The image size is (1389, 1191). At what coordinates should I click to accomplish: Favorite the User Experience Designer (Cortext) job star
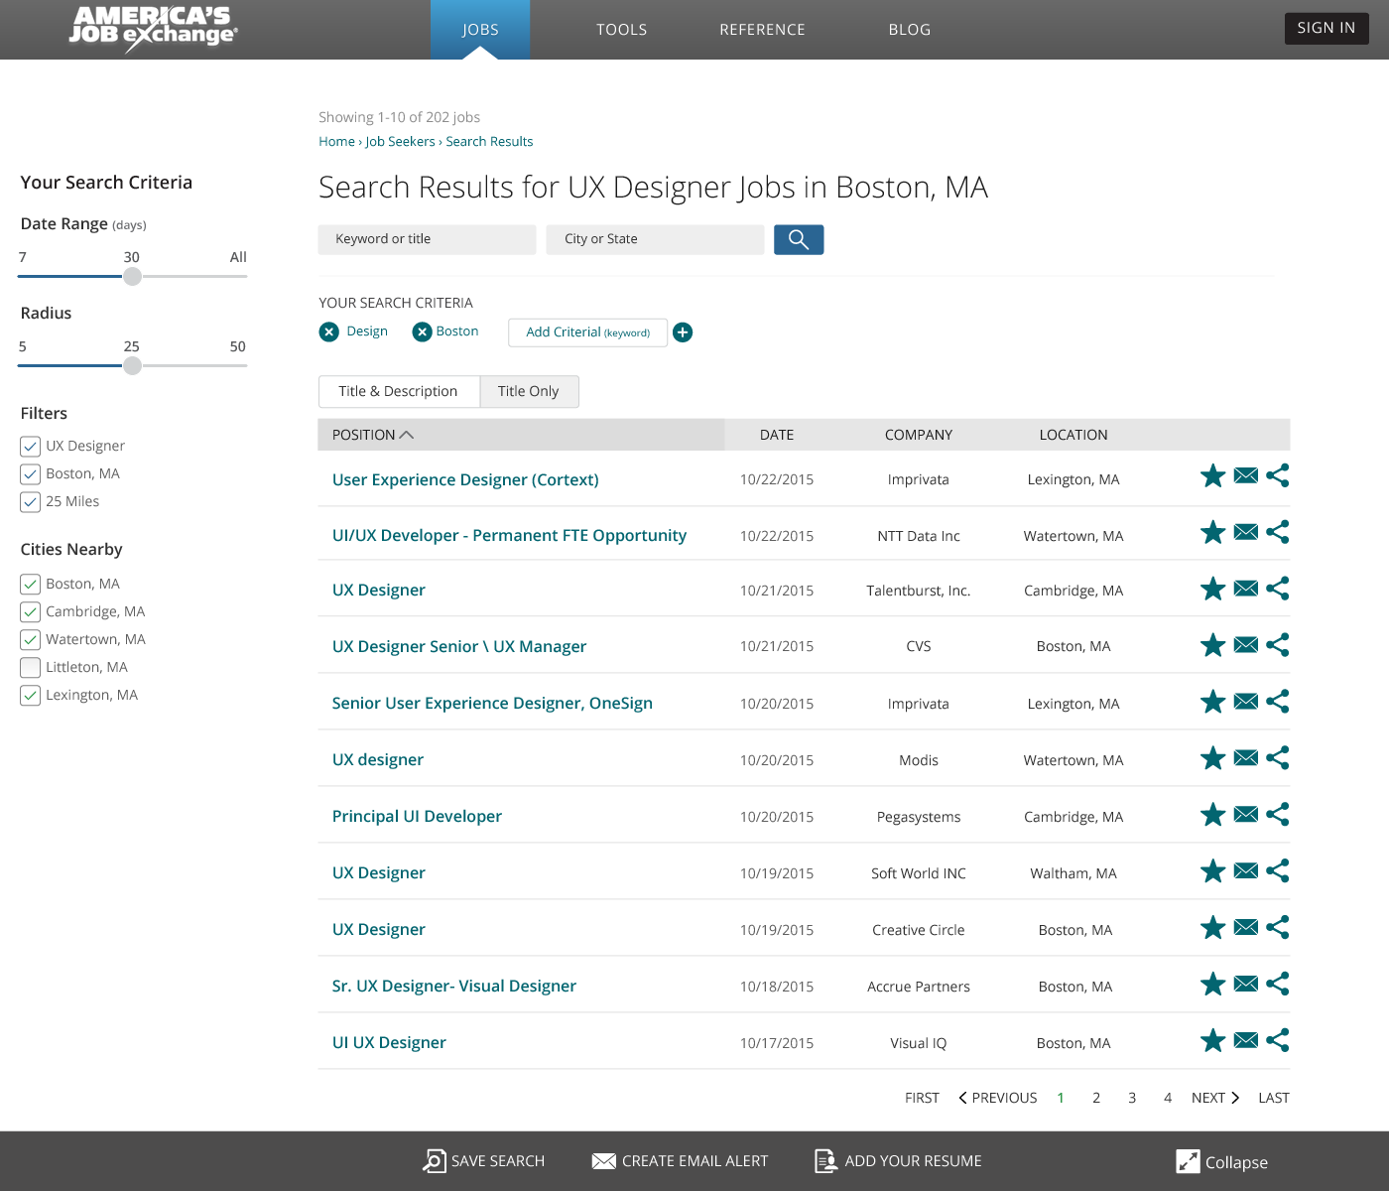1212,476
